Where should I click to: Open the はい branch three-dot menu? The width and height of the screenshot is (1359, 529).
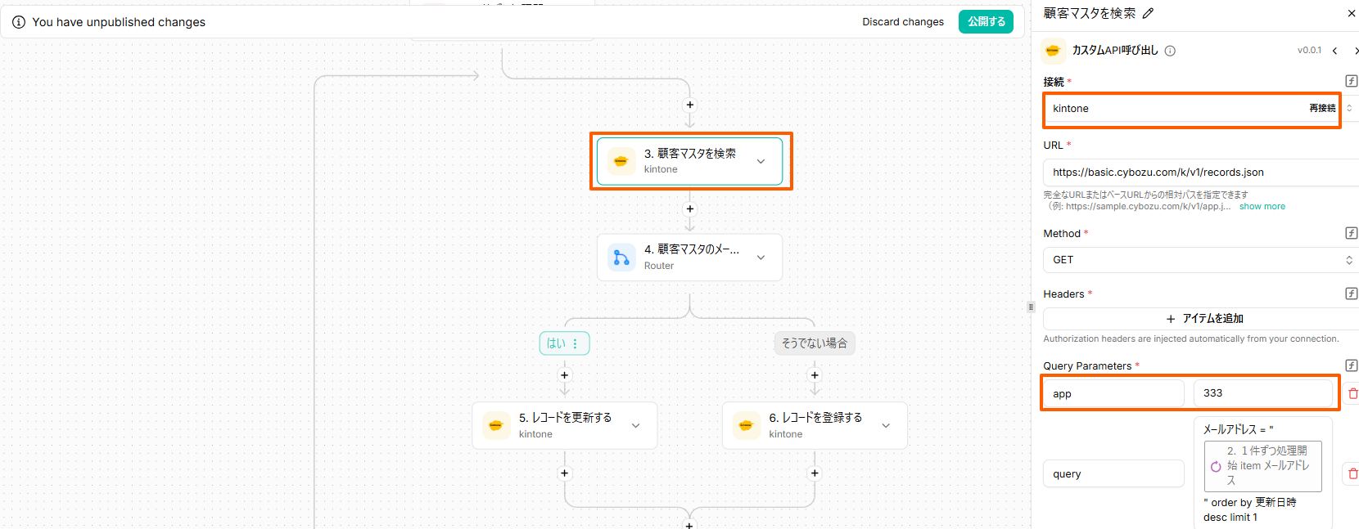click(x=576, y=343)
